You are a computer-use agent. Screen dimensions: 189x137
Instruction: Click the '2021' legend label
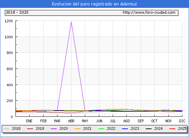click(87, 128)
